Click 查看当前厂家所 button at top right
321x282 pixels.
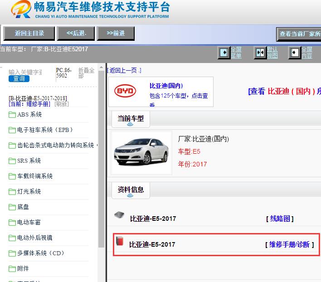pyautogui.click(x=299, y=34)
